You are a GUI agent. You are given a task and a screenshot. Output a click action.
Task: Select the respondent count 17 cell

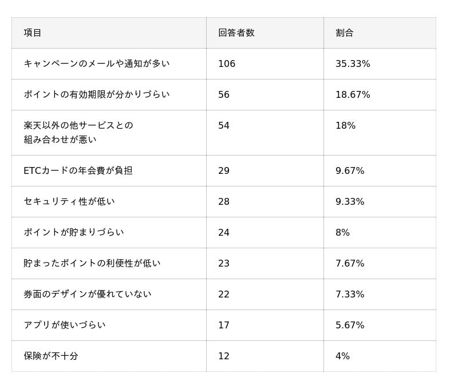tap(224, 326)
